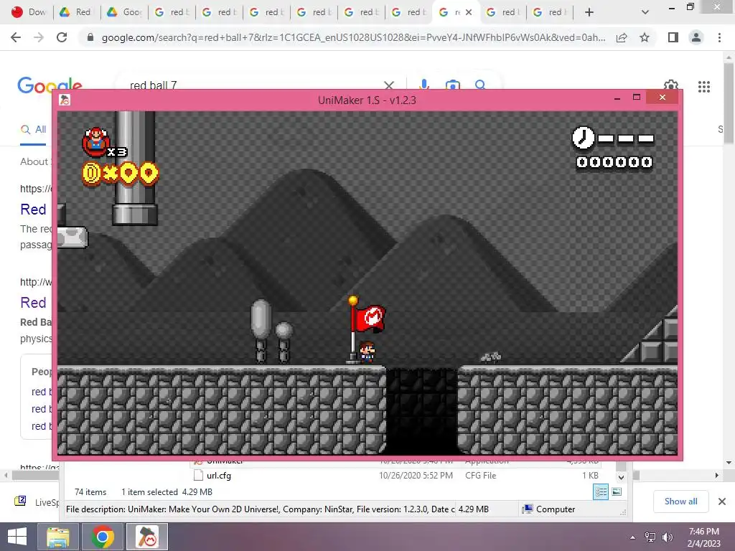Click the Computer label in Explorer status bar

556,509
